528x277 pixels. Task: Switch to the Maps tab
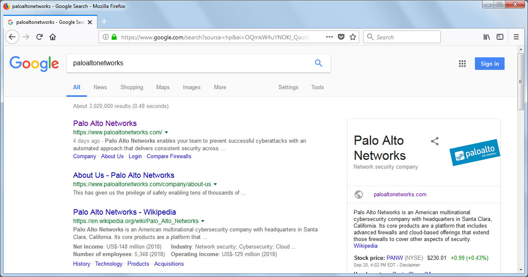click(x=163, y=87)
